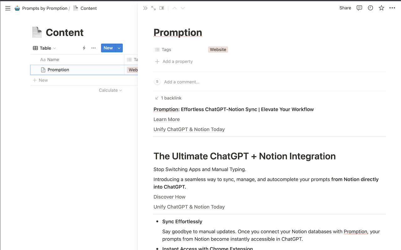Screen dimensions: 401x250
Task: Open database three-dot options menu
Action: click(x=93, y=48)
